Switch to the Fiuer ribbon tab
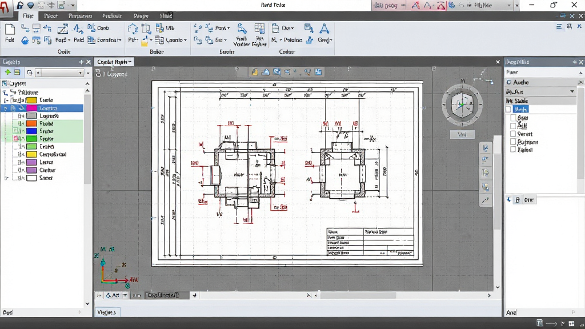The height and width of the screenshot is (329, 585). [x=51, y=16]
